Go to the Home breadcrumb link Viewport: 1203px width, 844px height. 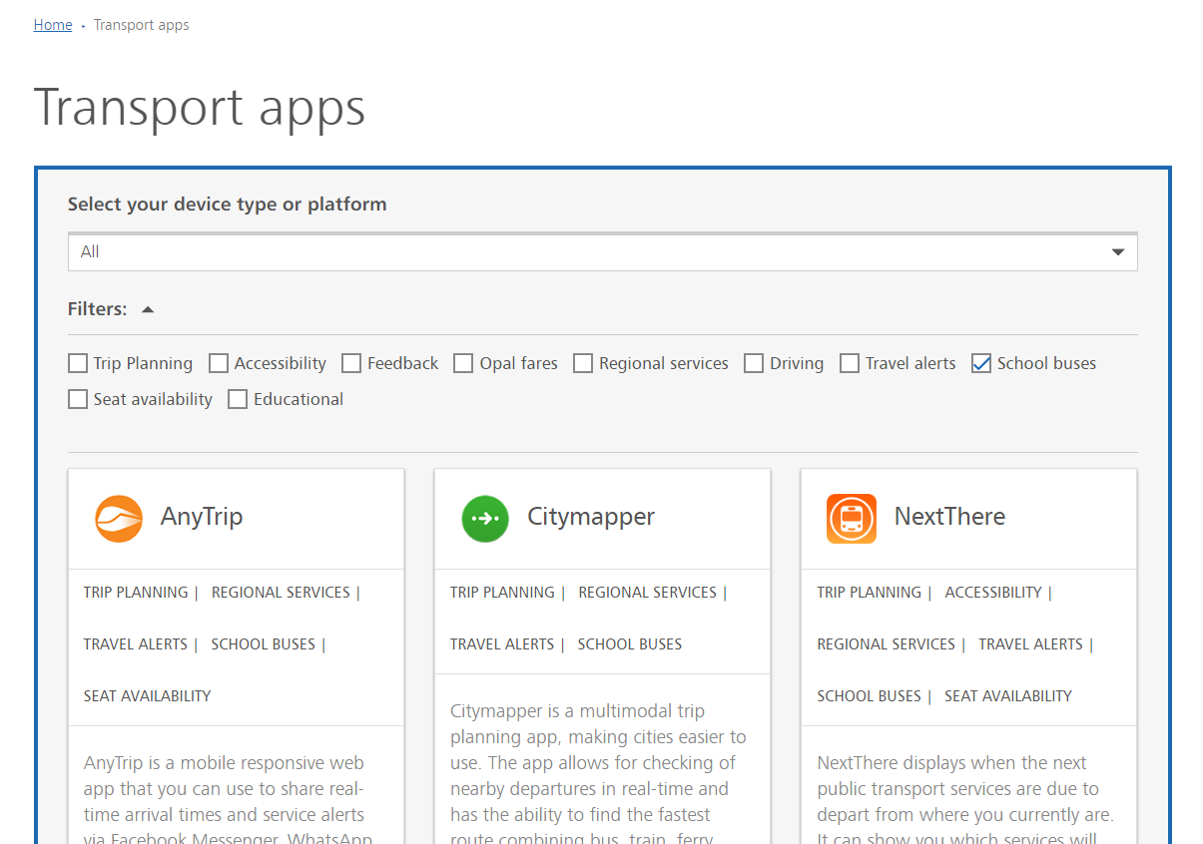(53, 25)
